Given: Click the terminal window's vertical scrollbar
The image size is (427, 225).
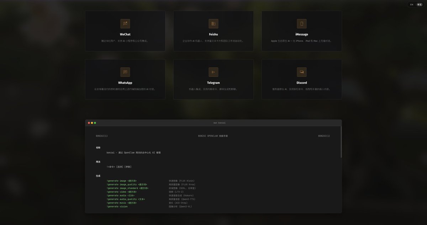Looking at the screenshot, I should 341,142.
